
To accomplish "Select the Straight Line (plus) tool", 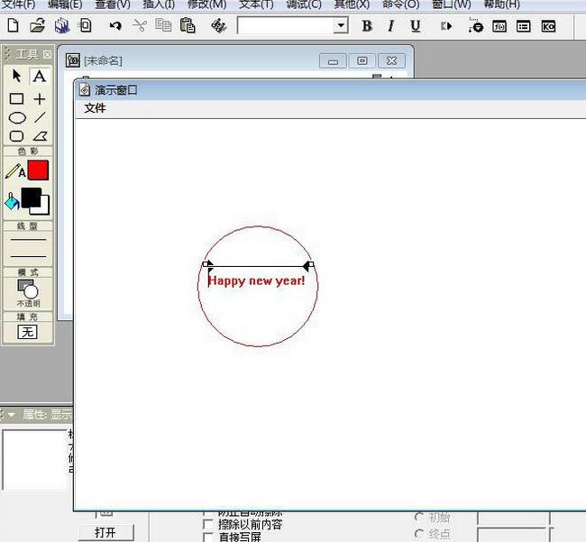I will tap(40, 98).
